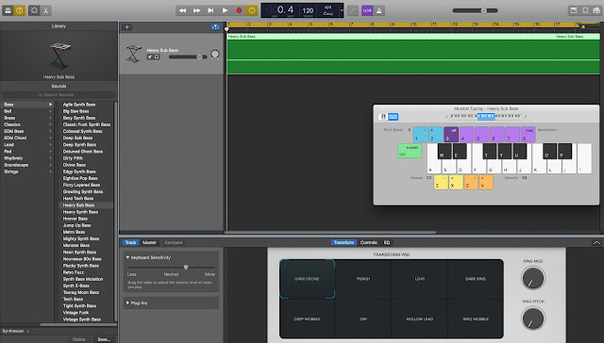Click the Compare button
Screen dimensions: 604x343
click(174, 242)
